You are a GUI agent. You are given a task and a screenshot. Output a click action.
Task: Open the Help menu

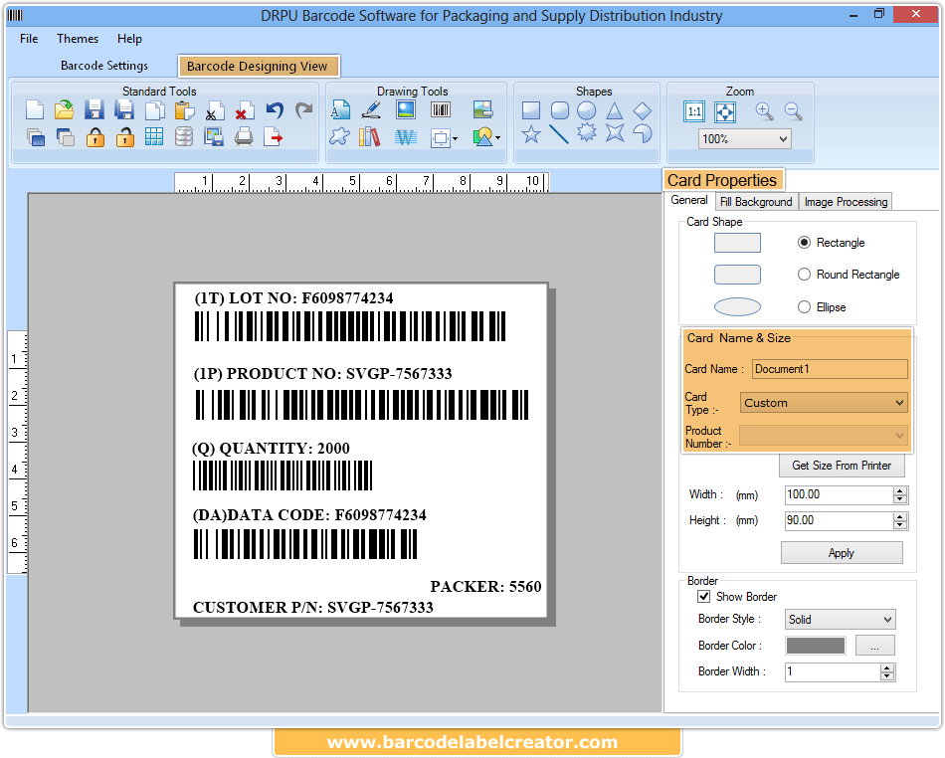[x=129, y=39]
